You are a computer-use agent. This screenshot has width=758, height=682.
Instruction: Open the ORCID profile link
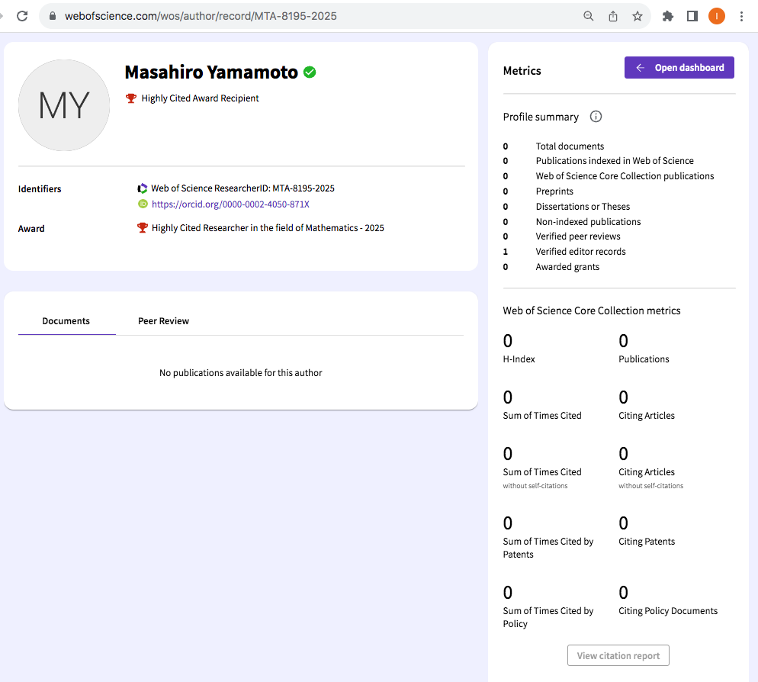point(230,204)
